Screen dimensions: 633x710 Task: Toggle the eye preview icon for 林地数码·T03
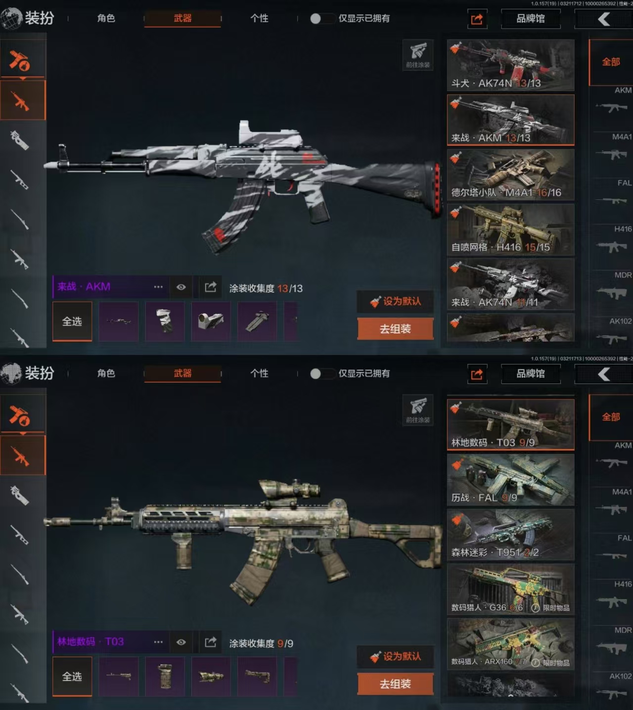pyautogui.click(x=181, y=642)
